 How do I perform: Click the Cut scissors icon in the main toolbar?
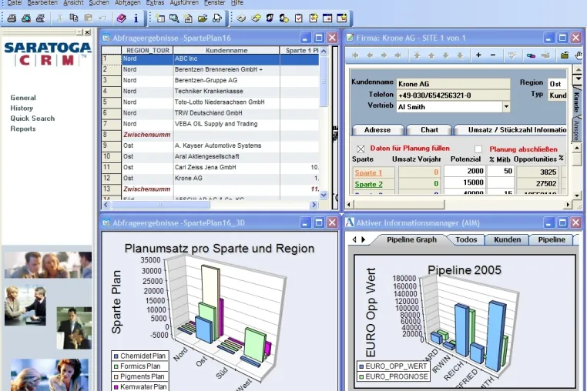[59, 18]
